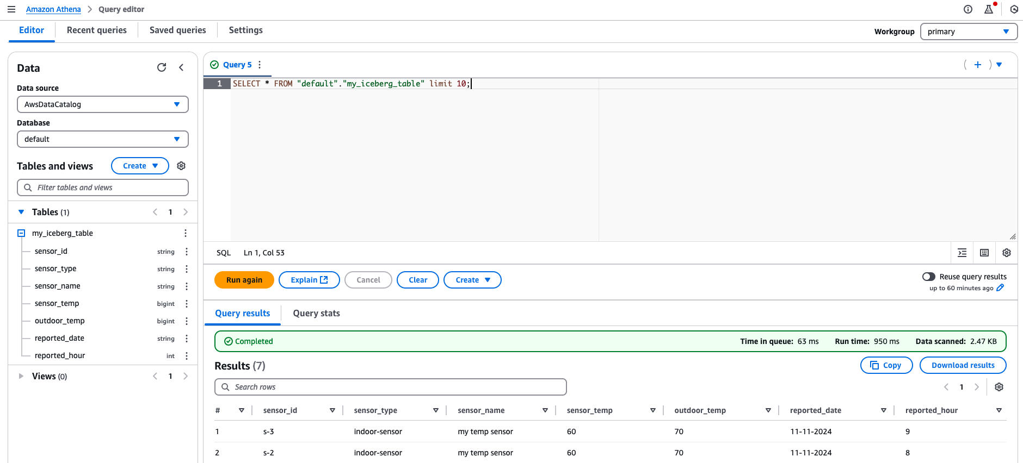The image size is (1023, 463).
Task: Sort results by sensor_id column
Action: [332, 410]
